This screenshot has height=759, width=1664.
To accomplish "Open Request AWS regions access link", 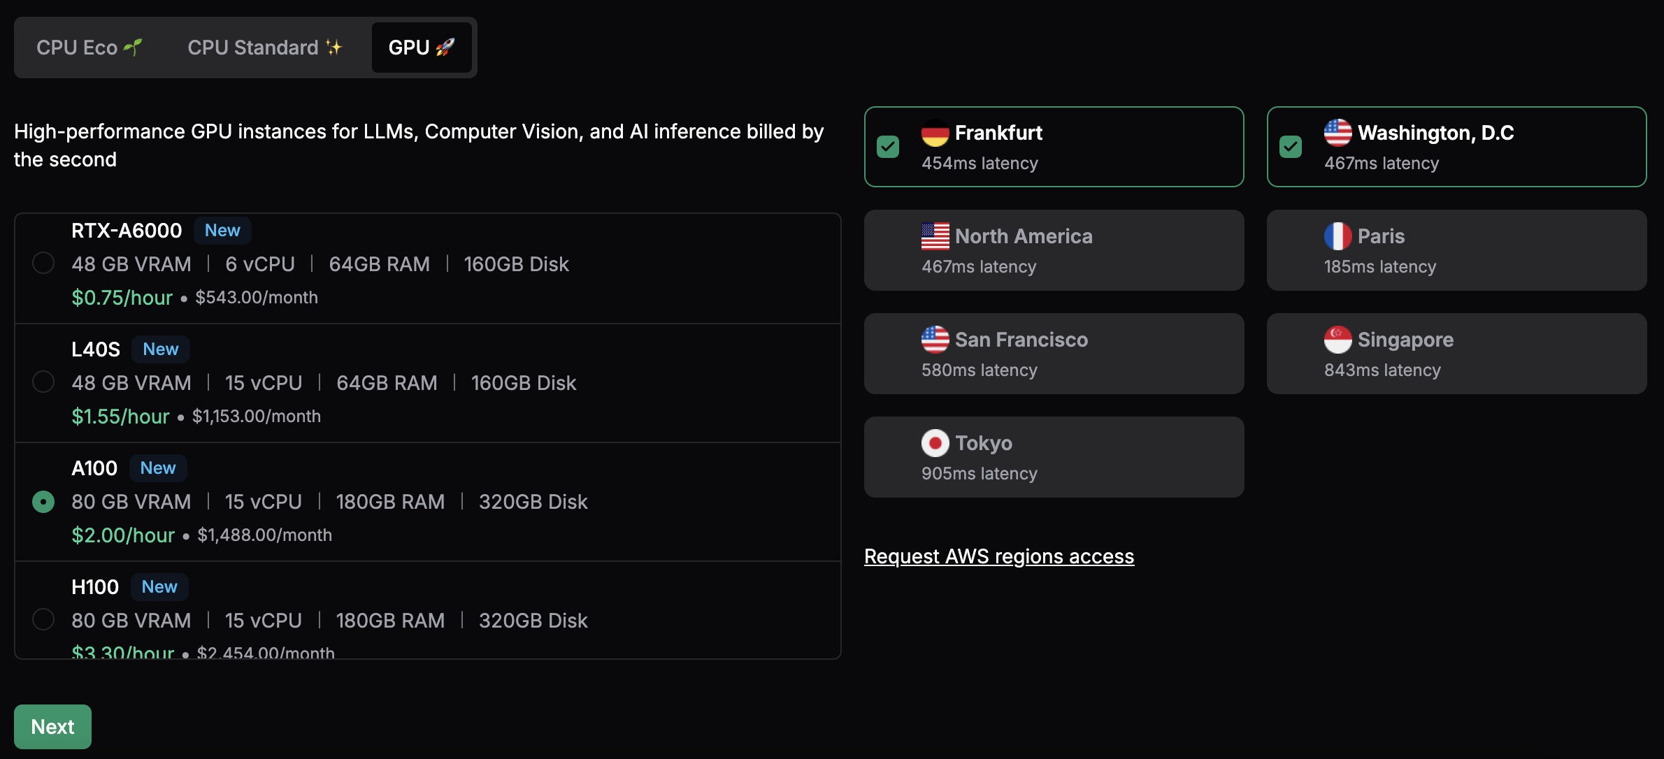I will click(x=998, y=555).
